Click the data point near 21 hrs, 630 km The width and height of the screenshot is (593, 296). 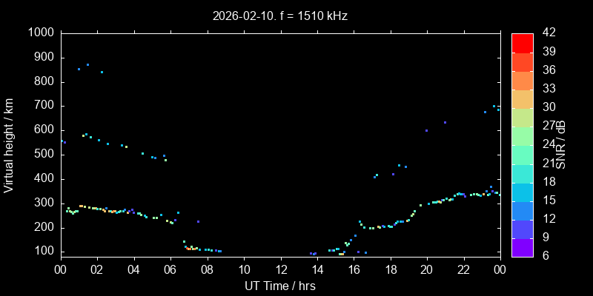coord(445,123)
